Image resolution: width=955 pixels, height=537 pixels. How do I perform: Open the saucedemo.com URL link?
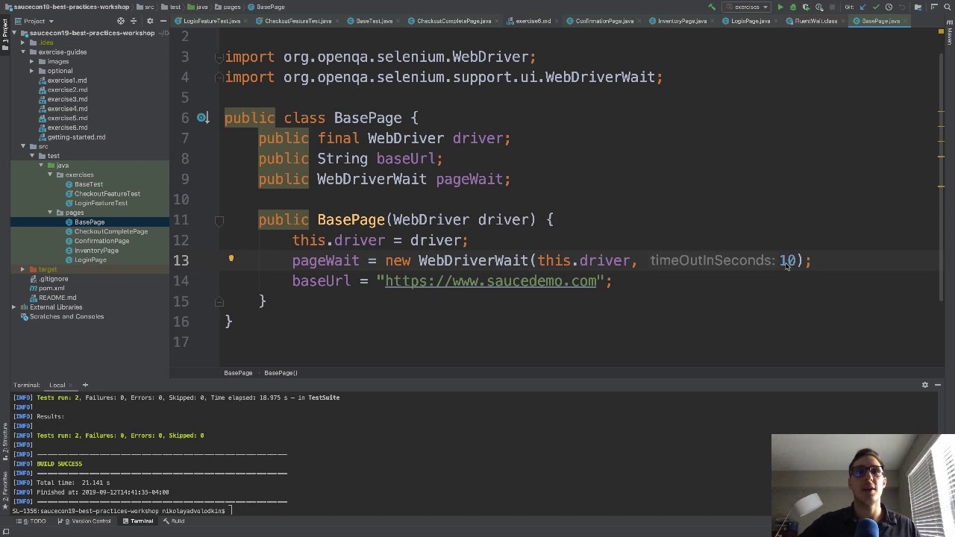coord(490,281)
